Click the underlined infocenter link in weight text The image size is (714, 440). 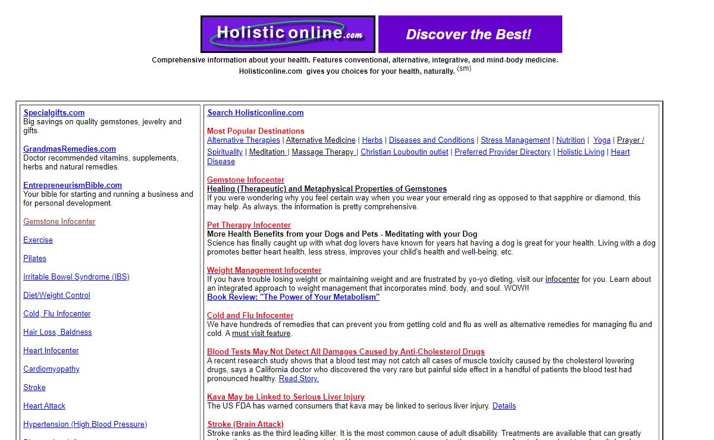562,279
